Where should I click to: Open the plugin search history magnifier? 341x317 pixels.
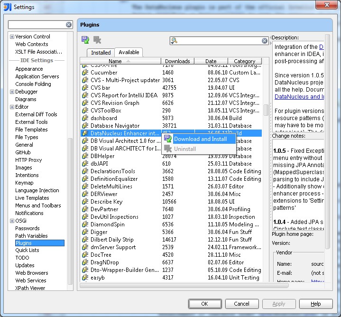tap(174, 40)
